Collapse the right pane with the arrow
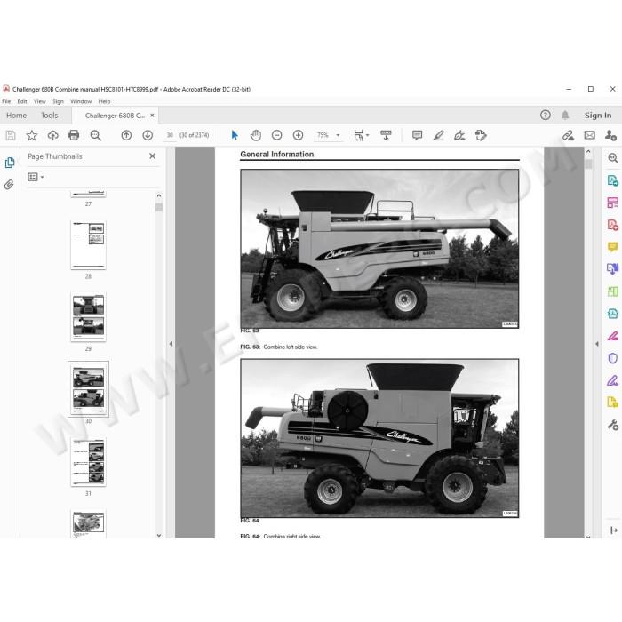 point(596,344)
